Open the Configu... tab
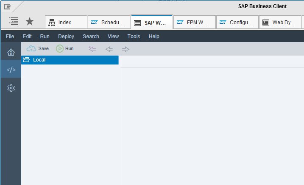Viewport: 304px width, 185px height. click(x=237, y=22)
